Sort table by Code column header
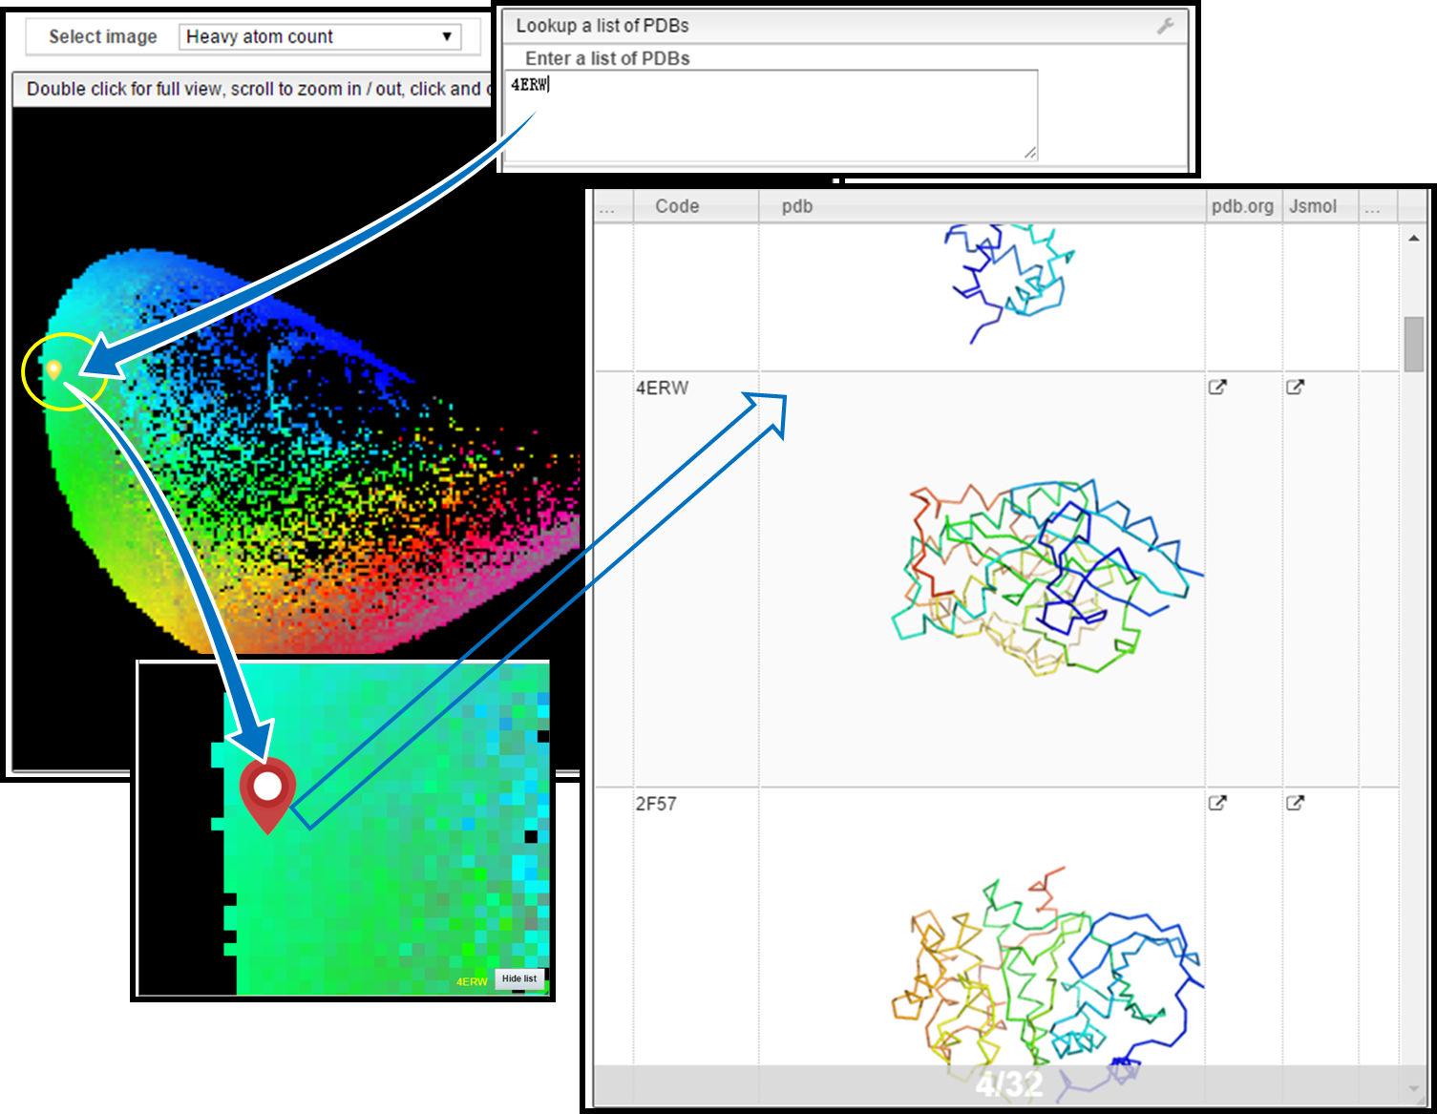 [677, 206]
